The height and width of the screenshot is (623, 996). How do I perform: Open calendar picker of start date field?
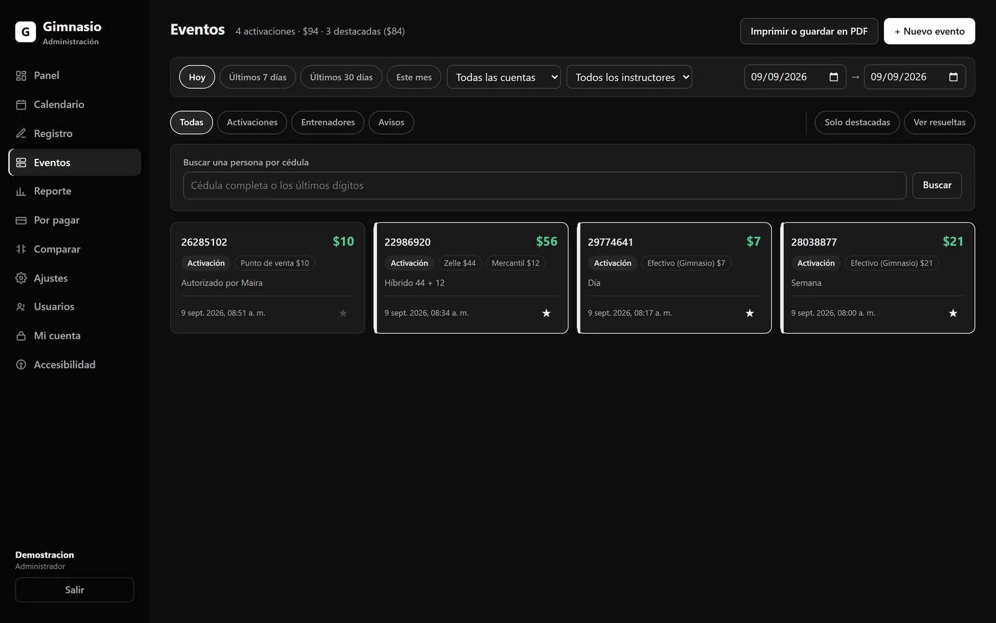[x=834, y=77]
